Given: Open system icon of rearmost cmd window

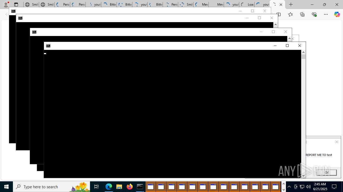Looking at the screenshot, I should pyautogui.click(x=13, y=11).
